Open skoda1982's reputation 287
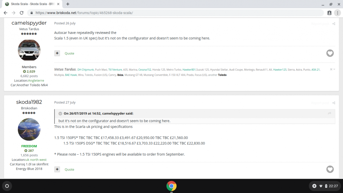Image resolution: width=343 pixels, height=193 pixels. point(29,150)
